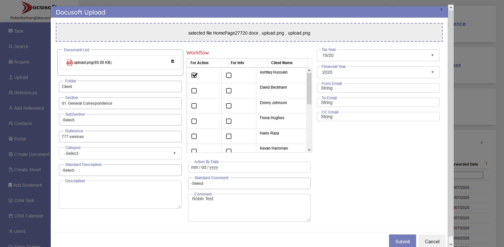The width and height of the screenshot is (504, 247).
Task: Open Users in the sidebar
Action: pyautogui.click(x=17, y=231)
